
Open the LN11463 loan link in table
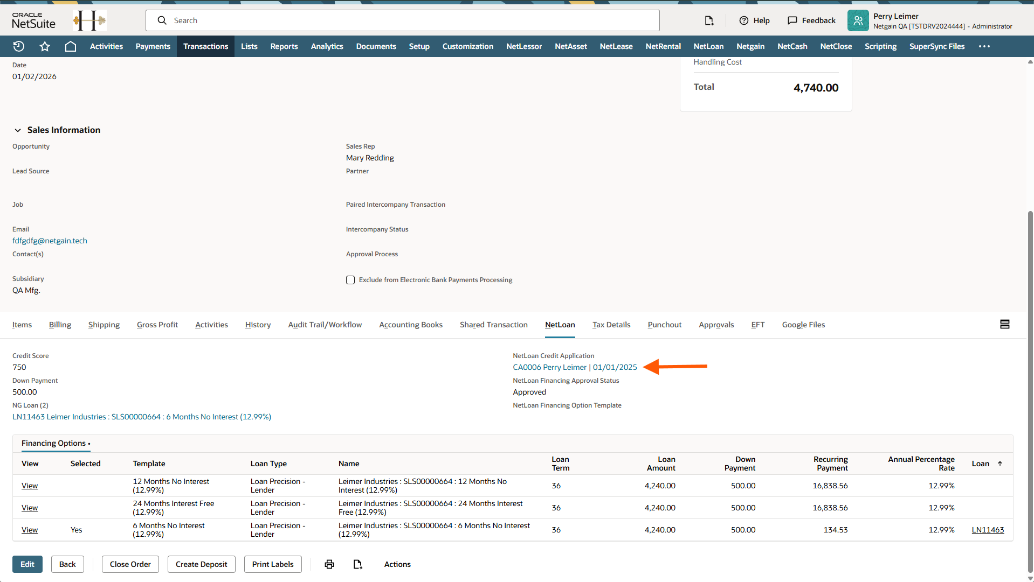988,530
